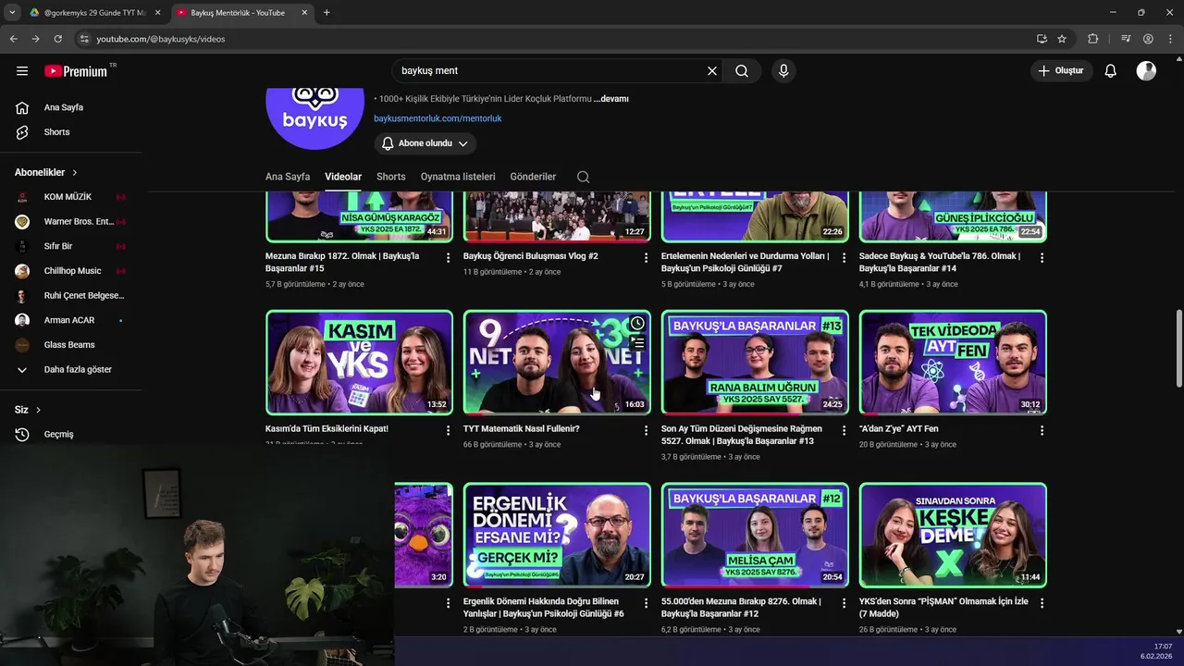This screenshot has height=666, width=1184.
Task: Open notifications bell in header
Action: point(1111,71)
